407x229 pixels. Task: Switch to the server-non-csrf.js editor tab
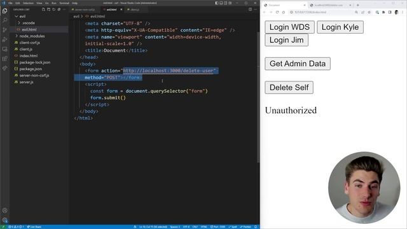pos(85,10)
